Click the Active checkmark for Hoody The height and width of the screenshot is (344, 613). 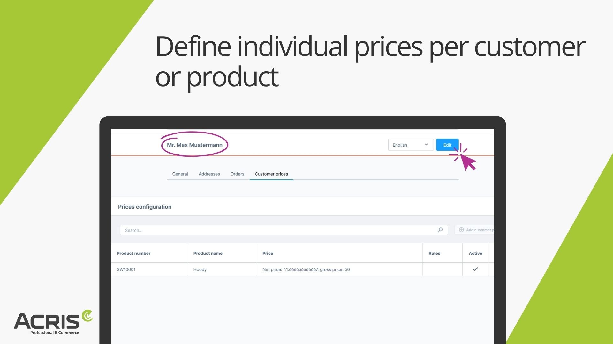(x=475, y=269)
